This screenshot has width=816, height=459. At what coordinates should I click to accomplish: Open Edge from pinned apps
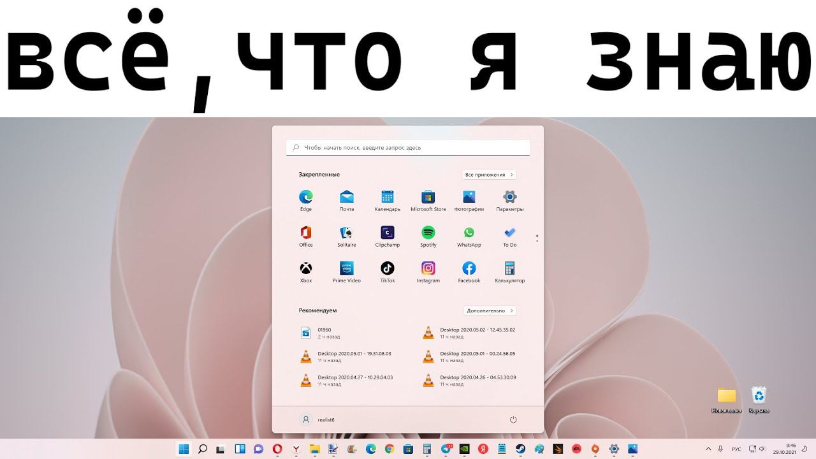(306, 200)
